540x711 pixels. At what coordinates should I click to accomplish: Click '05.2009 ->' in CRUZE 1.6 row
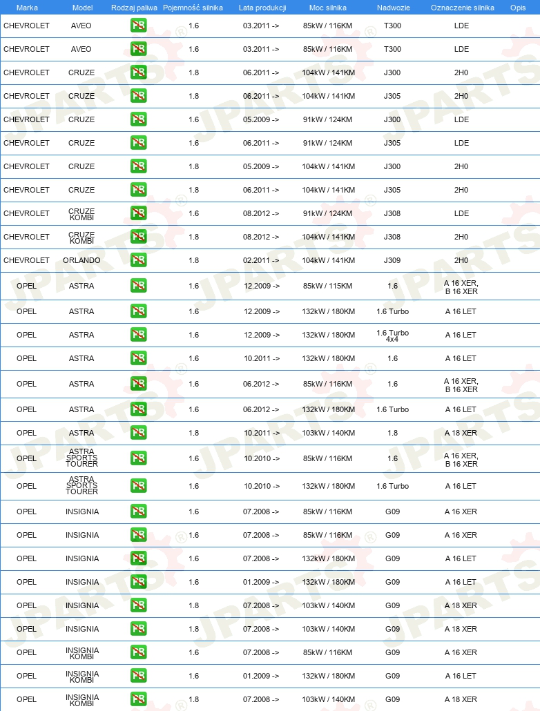pos(261,119)
